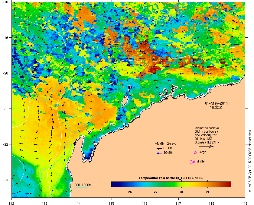Screen dimensions: 254x205
Task: Click the latitude axis label -22
Action: tap(5, 144)
